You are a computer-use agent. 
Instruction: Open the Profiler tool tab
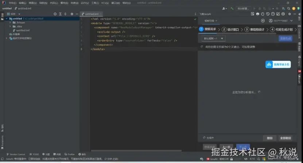70,154
